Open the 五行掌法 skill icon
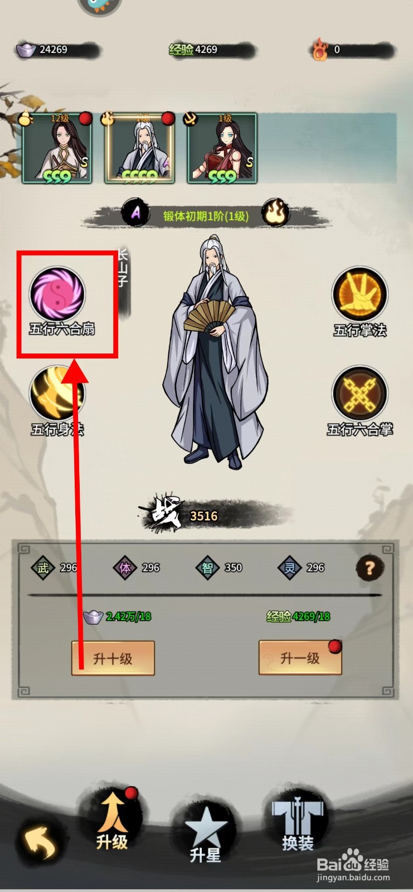 point(359,294)
